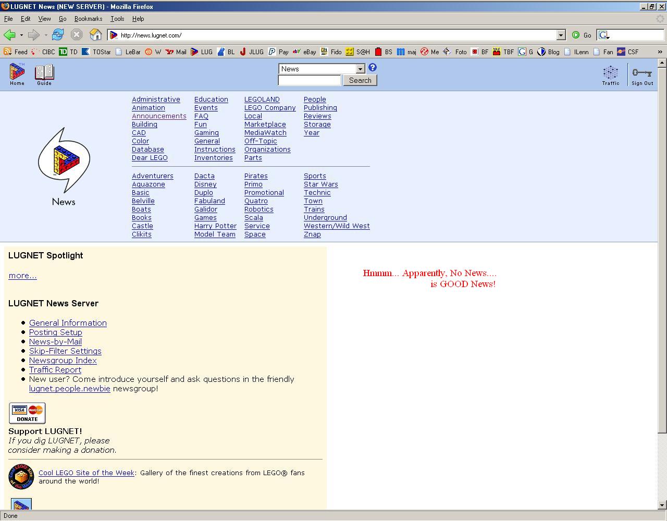Open the Bookmarks menu
This screenshot has width=667, height=521.
[x=89, y=19]
